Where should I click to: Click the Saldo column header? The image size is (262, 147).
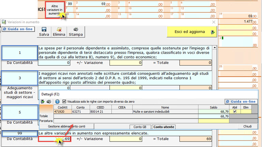pos(214,107)
